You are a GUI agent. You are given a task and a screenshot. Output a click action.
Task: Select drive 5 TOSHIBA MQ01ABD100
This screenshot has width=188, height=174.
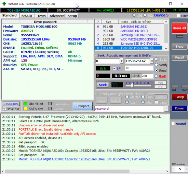129,48
